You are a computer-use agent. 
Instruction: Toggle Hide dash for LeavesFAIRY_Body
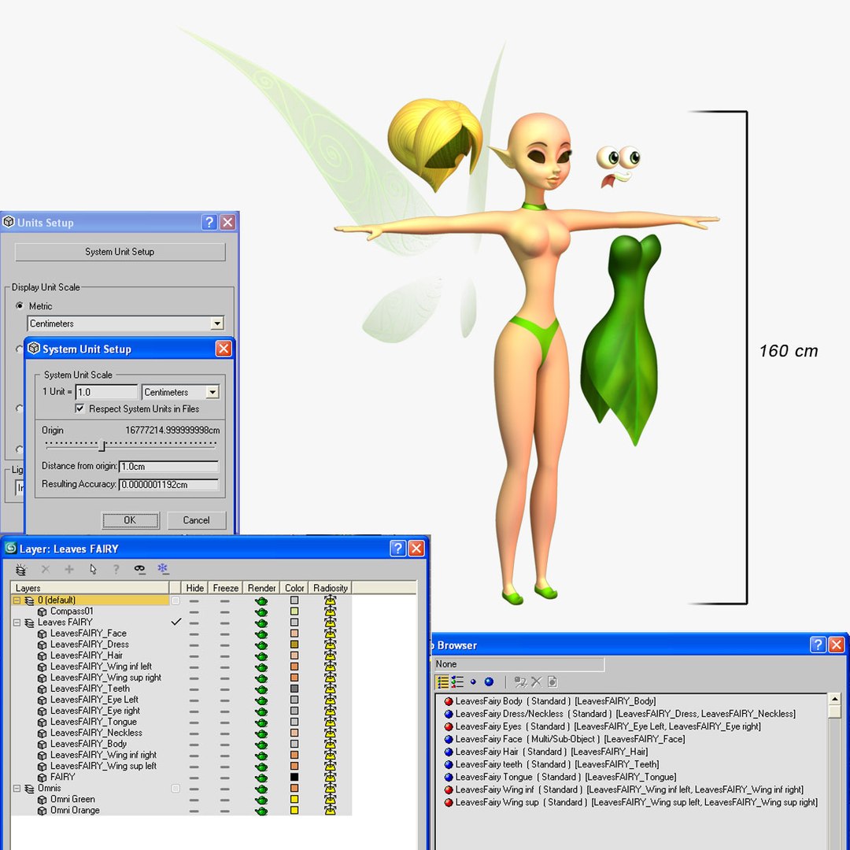click(194, 745)
